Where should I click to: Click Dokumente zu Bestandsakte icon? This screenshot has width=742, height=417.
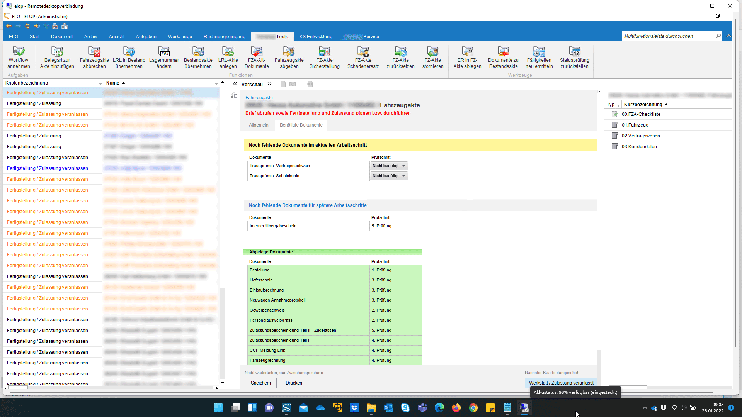pyautogui.click(x=503, y=51)
